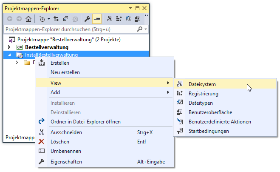
Task: Click the rename icon beside Umbenennen
Action: click(42, 151)
